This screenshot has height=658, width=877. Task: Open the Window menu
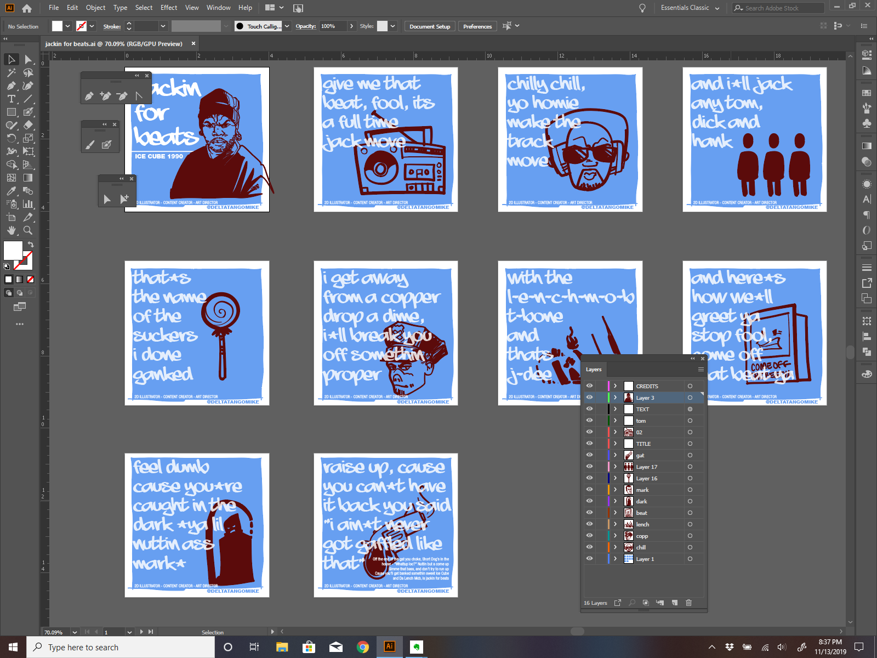point(219,8)
